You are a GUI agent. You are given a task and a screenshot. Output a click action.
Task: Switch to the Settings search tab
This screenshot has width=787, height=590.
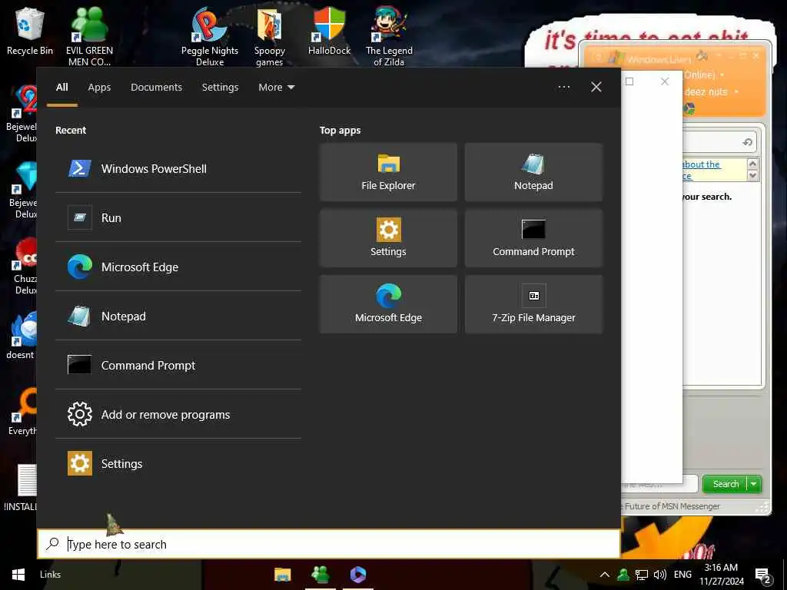pos(220,88)
